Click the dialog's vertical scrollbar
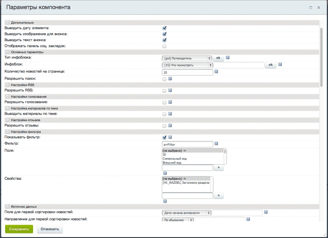The image size is (328, 238). click(x=321, y=57)
